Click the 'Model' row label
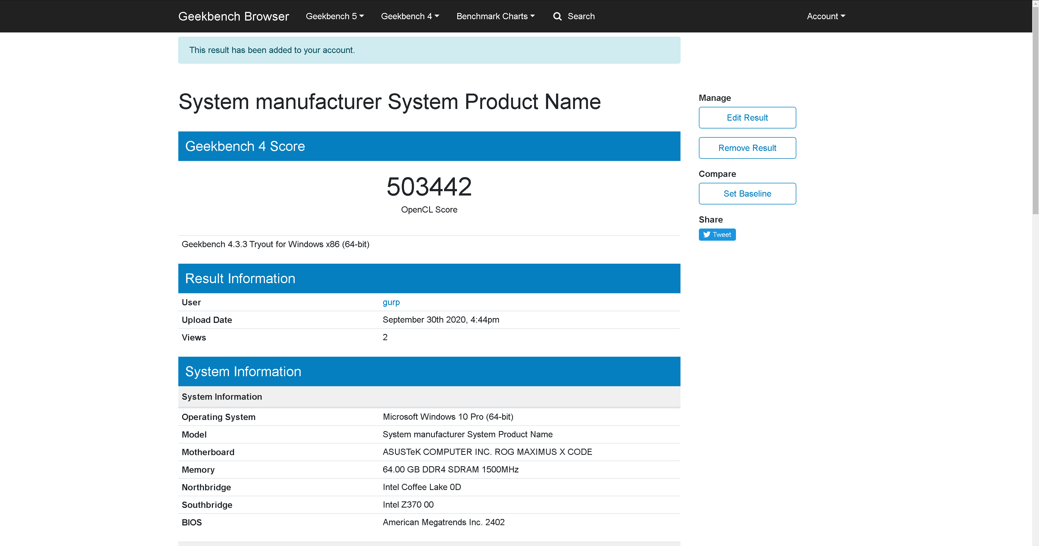This screenshot has height=546, width=1039. pyautogui.click(x=194, y=435)
